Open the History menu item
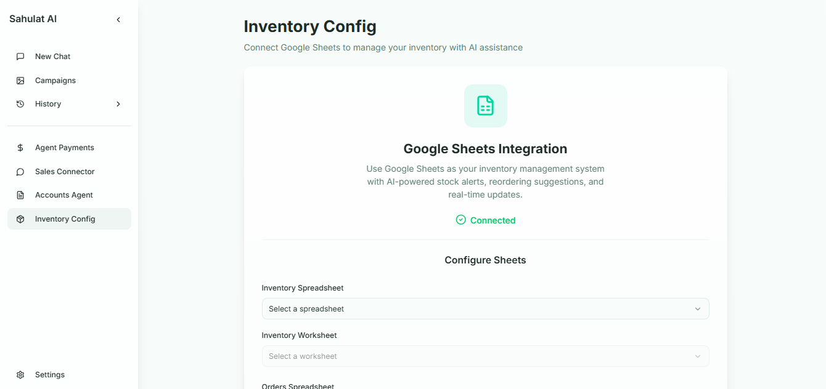The image size is (826, 389). [x=69, y=104]
